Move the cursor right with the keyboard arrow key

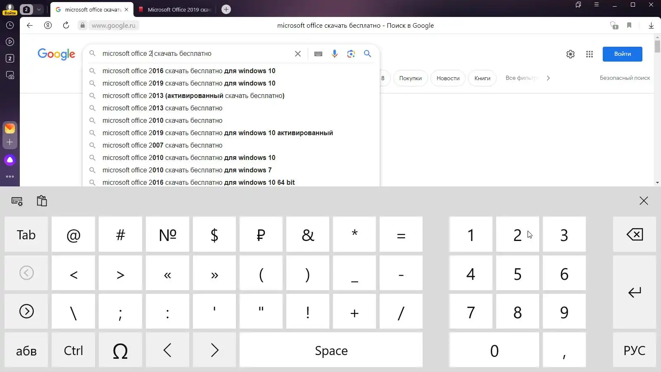pos(214,351)
